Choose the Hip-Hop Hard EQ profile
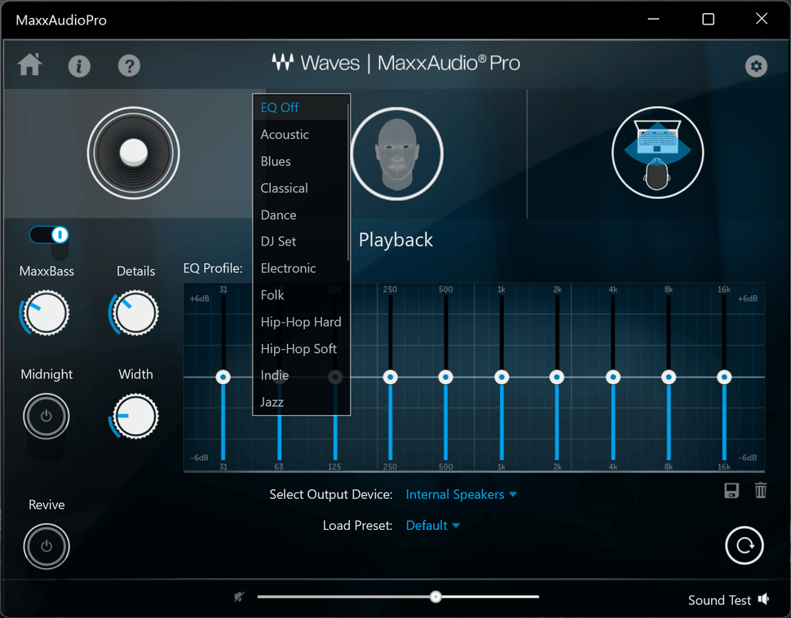The image size is (791, 618). point(300,321)
